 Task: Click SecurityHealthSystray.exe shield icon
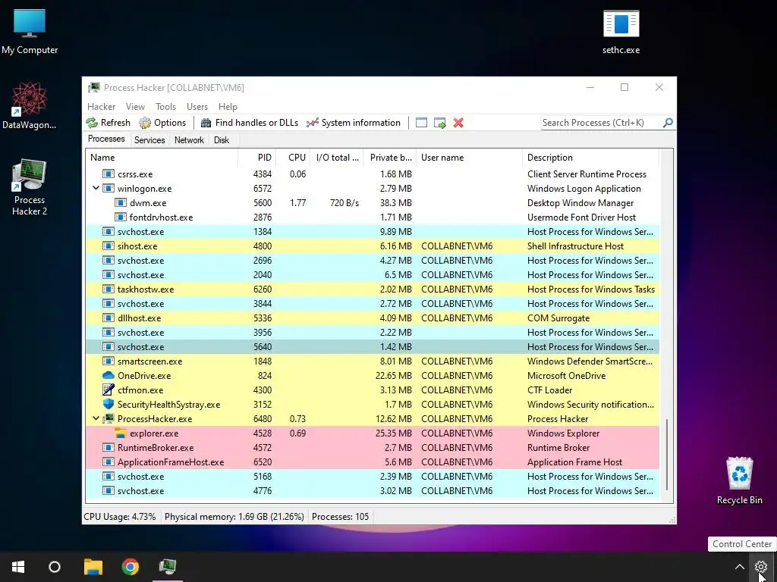(108, 405)
